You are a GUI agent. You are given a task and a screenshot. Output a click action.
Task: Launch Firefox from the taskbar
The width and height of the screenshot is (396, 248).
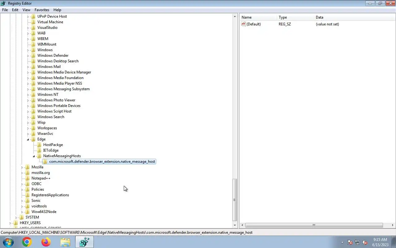[46, 242]
